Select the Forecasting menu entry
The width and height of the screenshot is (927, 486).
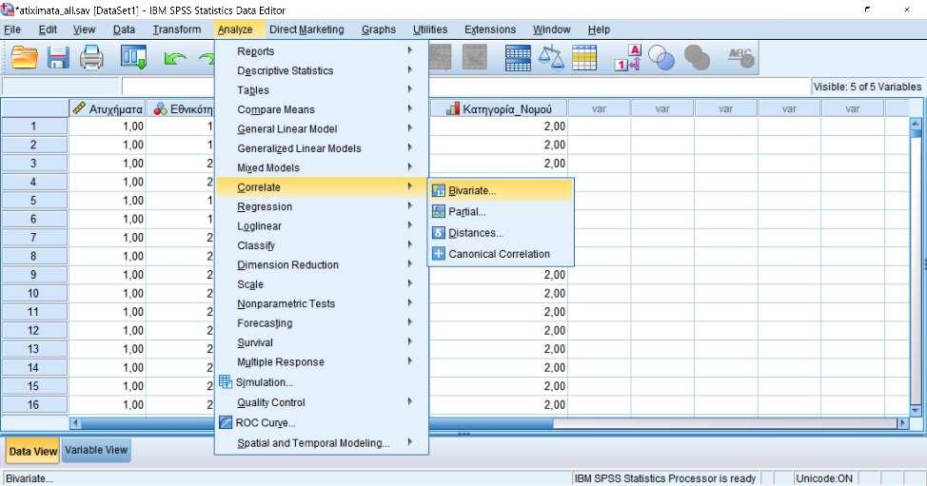tap(321, 323)
